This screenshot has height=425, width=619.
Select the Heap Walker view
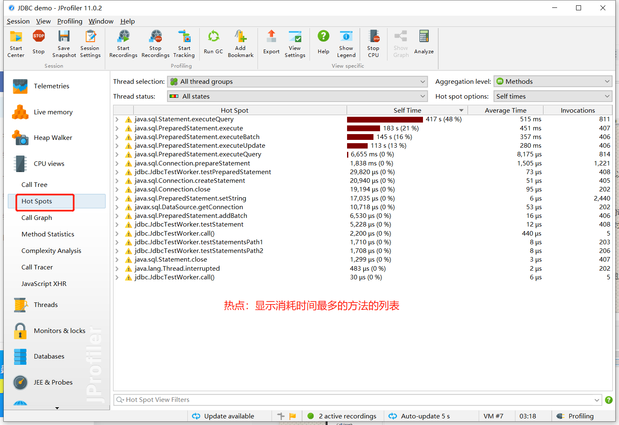click(52, 137)
